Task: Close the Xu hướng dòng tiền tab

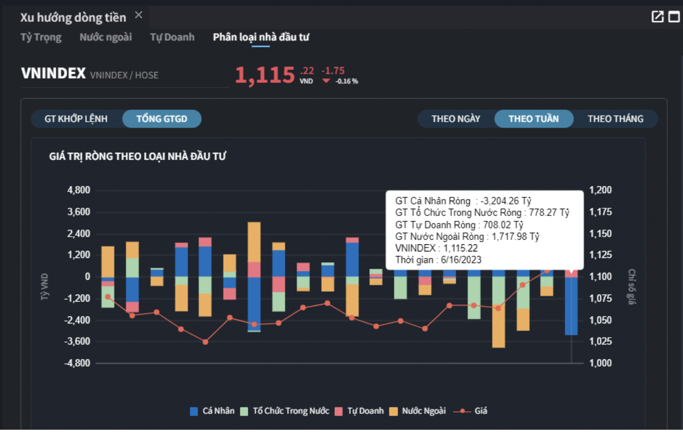Action: 139,15
